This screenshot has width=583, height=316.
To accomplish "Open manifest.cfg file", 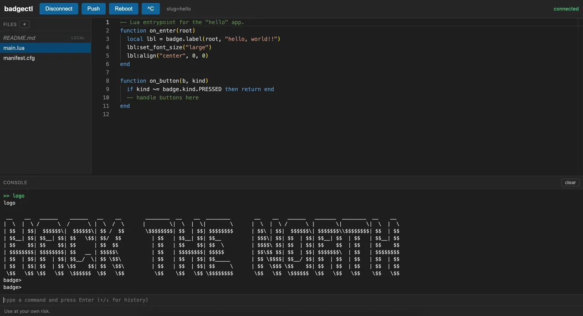I will 46,58.
